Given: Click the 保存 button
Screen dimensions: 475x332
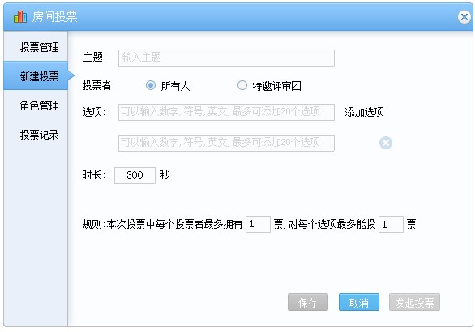Looking at the screenshot, I should 308,302.
